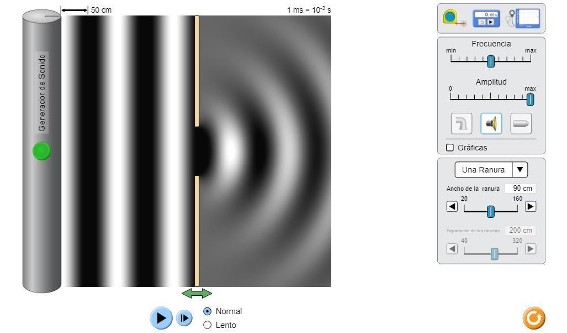Increase slit width with right arrow
The width and height of the screenshot is (567, 334).
[531, 206]
